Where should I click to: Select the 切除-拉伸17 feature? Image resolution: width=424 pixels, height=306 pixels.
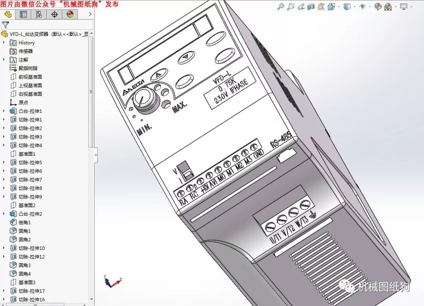tap(27, 291)
